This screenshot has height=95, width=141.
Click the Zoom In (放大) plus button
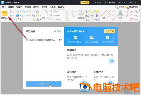[x=57, y=15]
